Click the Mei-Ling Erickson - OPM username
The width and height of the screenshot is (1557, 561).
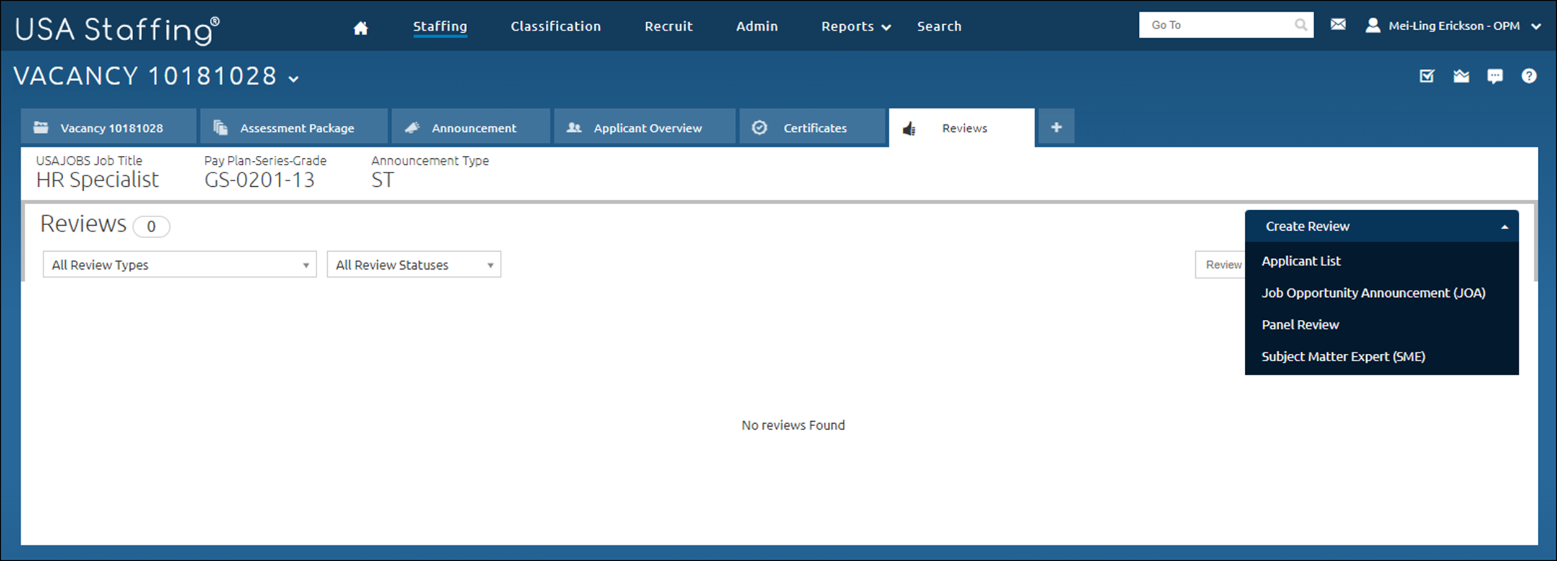pos(1454,26)
